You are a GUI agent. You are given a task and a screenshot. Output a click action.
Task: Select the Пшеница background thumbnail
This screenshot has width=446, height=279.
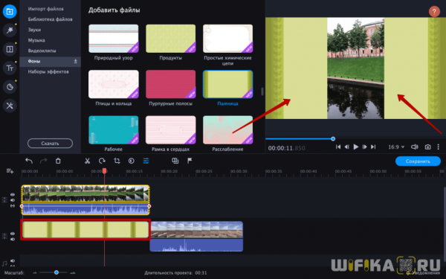click(228, 84)
